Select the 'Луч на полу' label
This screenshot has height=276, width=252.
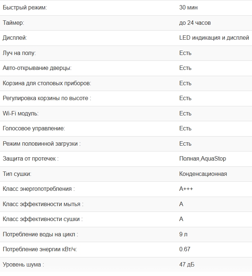[19, 53]
